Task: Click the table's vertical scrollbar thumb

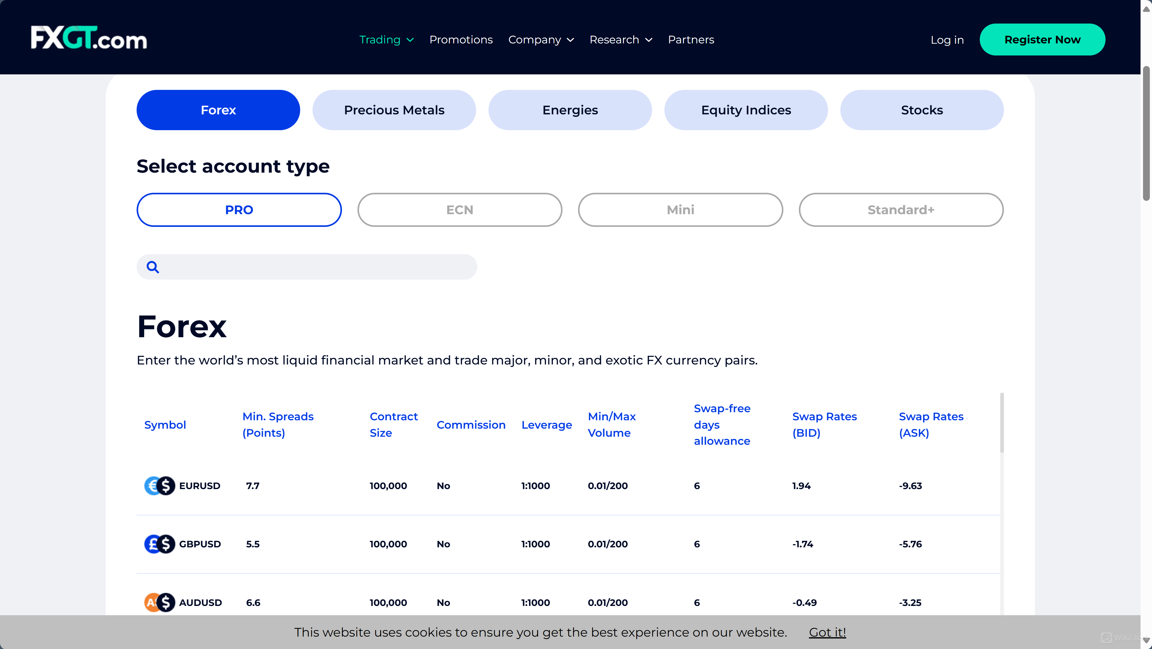Action: (x=1002, y=423)
